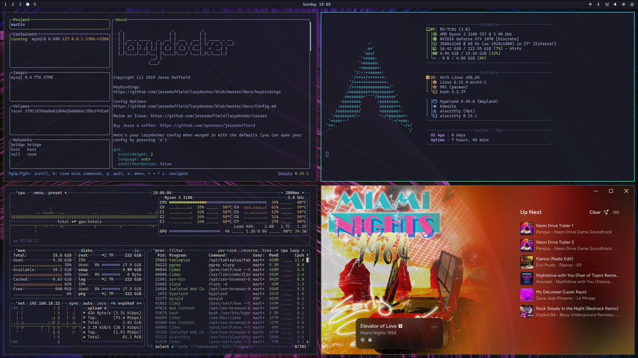
Task: Open the lazydocker Config.md docs link
Action: point(195,106)
